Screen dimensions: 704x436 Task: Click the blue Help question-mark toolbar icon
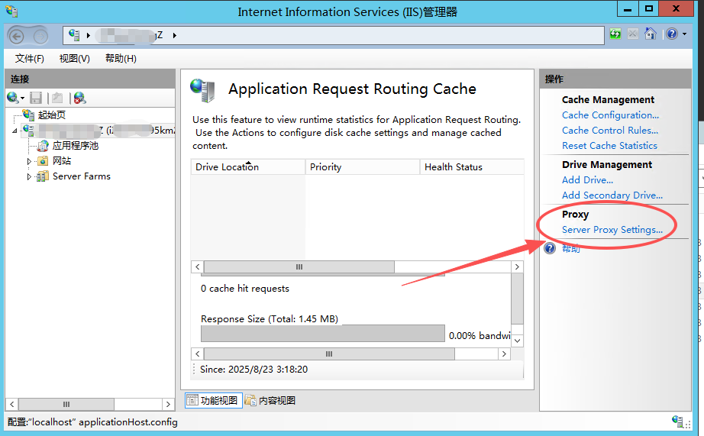click(x=672, y=34)
